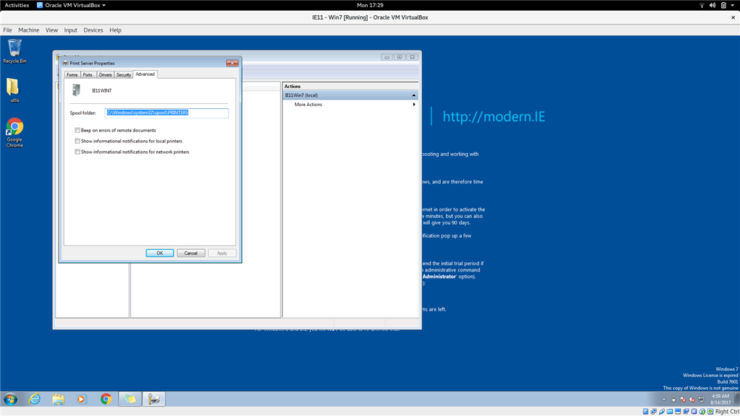The image size is (740, 416).
Task: Click the muted speaker tray icon
Action: click(x=692, y=399)
